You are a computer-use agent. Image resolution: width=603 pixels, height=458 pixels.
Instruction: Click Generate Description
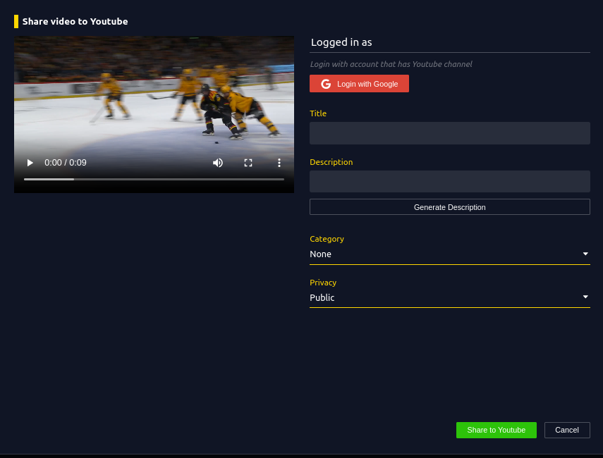click(x=449, y=206)
